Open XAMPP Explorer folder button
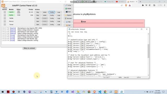This screenshot has height=94, width=167. coord(68,15)
